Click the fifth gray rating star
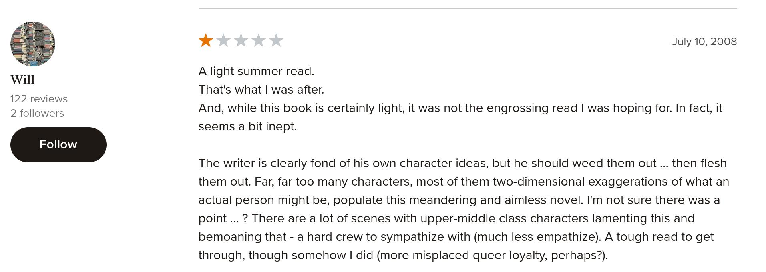 pos(276,40)
